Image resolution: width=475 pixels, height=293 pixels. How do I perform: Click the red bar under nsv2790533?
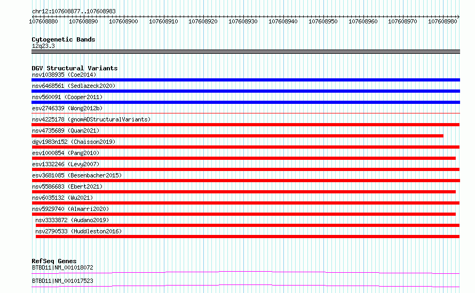248,237
